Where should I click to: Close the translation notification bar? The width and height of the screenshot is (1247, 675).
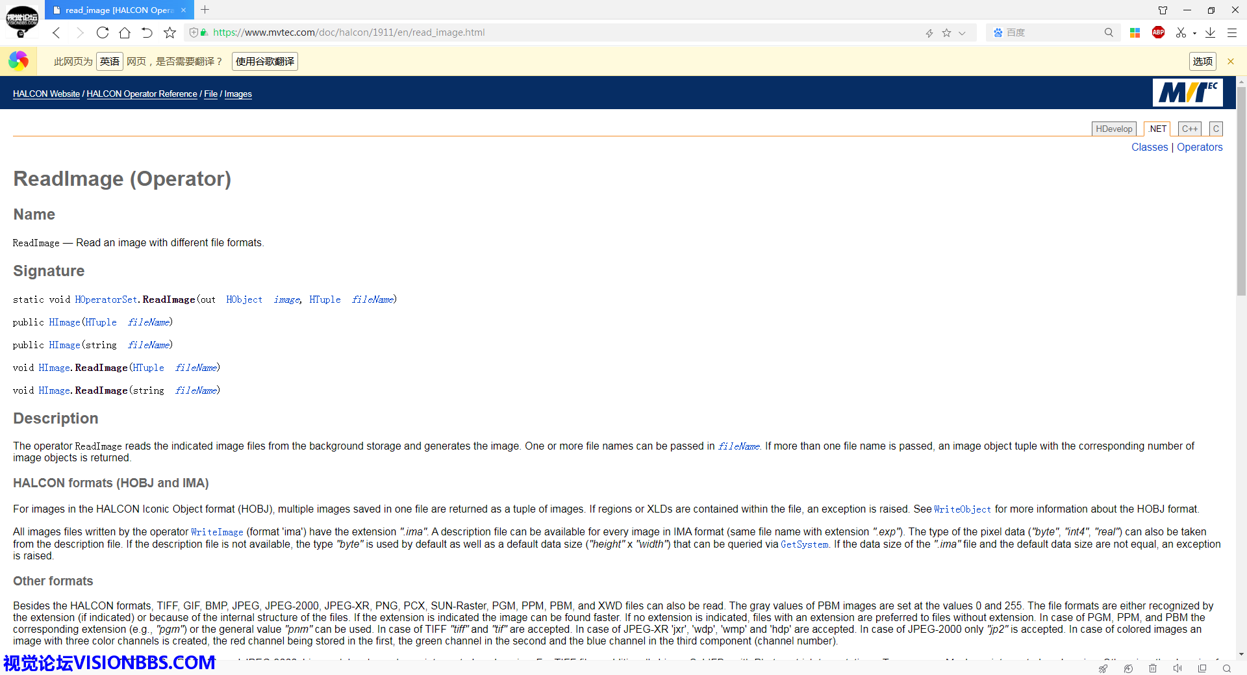pyautogui.click(x=1230, y=62)
